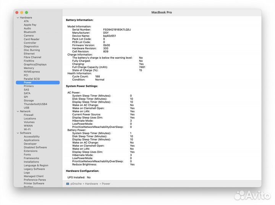Select Disabled Software entry

click(35, 147)
